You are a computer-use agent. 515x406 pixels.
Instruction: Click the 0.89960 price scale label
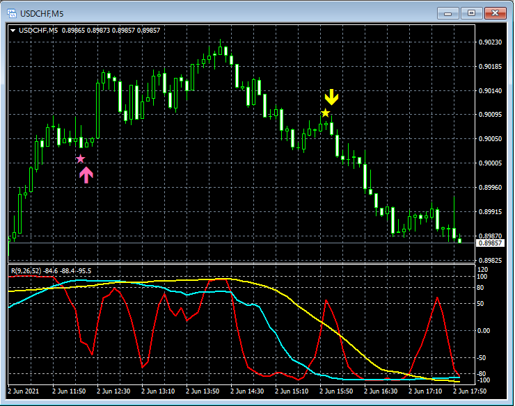tap(490, 188)
